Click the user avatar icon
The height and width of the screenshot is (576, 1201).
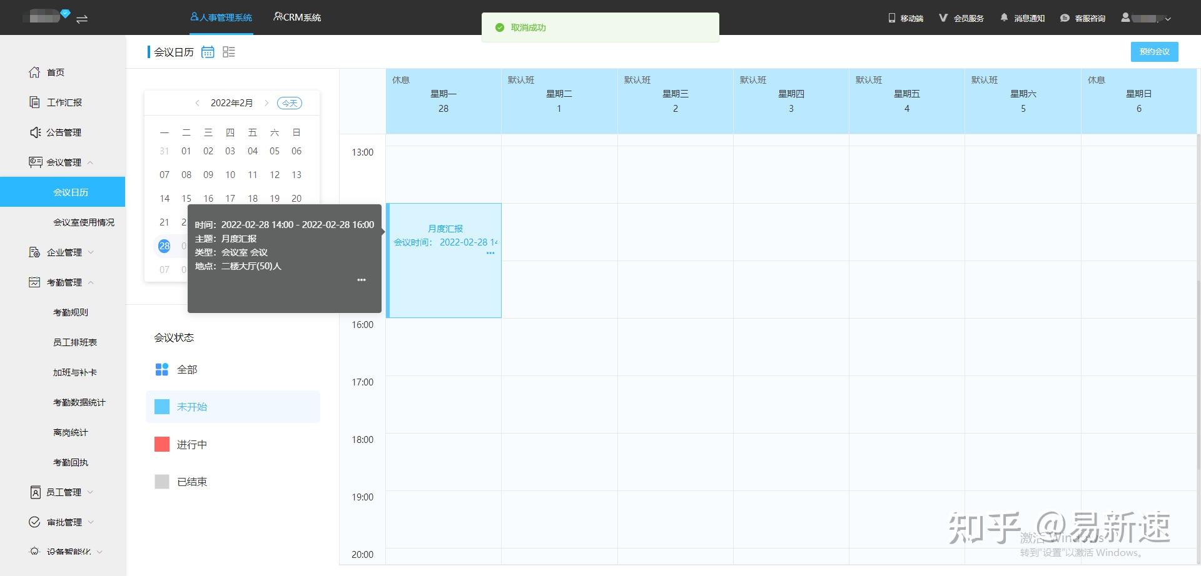click(x=1125, y=17)
